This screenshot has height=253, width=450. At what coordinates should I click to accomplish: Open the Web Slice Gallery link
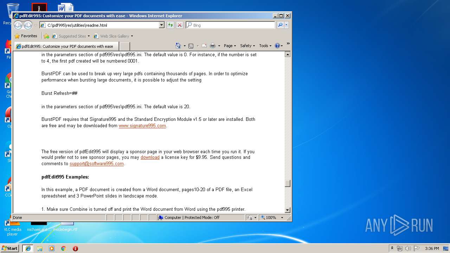[x=111, y=36]
